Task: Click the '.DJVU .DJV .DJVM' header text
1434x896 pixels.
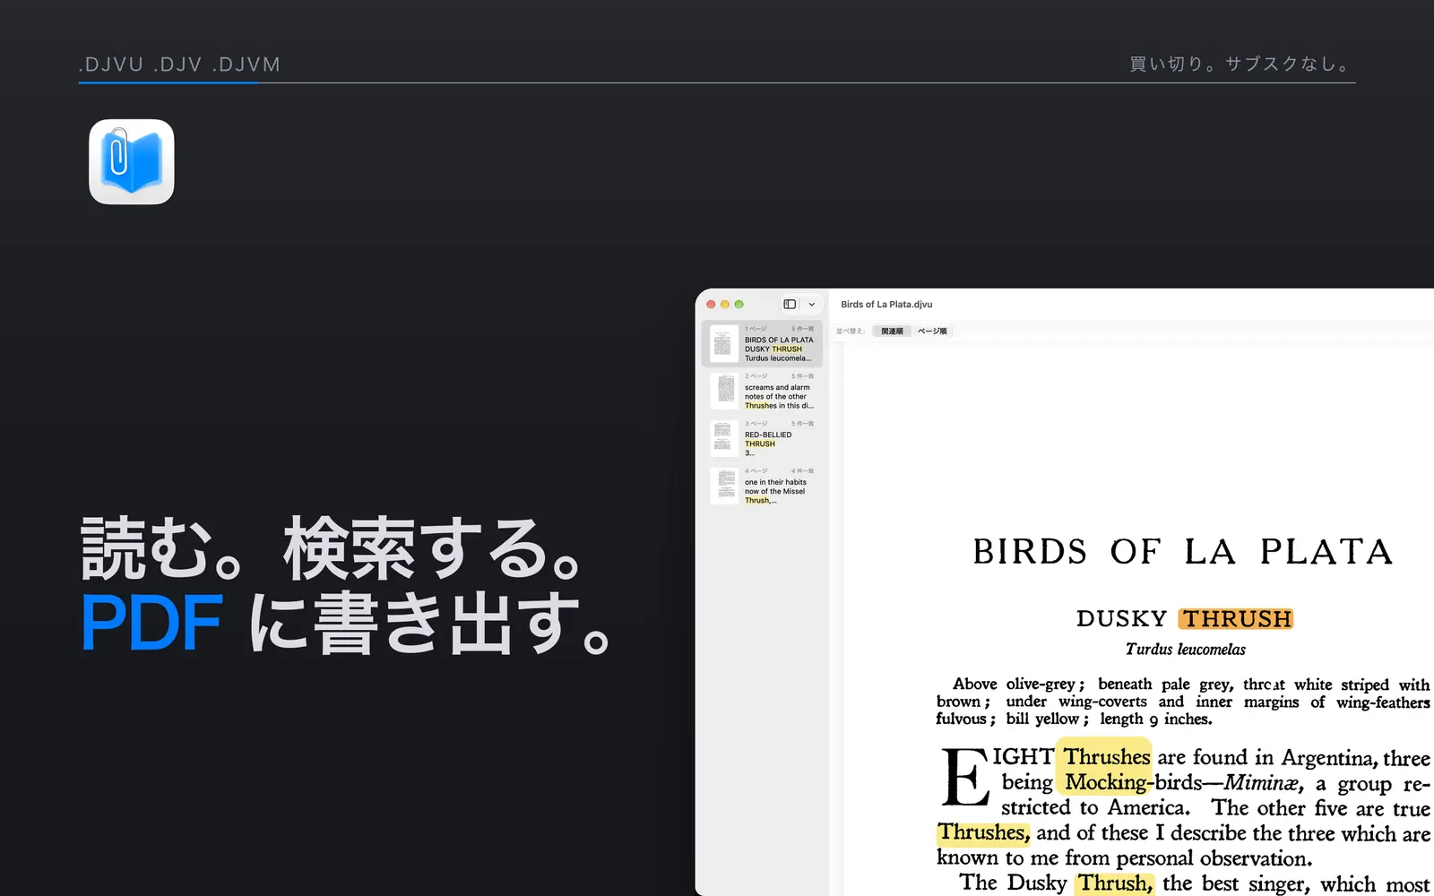Action: click(x=179, y=65)
